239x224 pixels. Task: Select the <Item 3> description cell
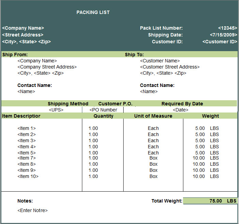(27, 140)
